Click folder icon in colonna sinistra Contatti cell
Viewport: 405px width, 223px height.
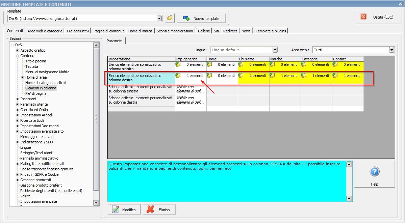pos(335,64)
